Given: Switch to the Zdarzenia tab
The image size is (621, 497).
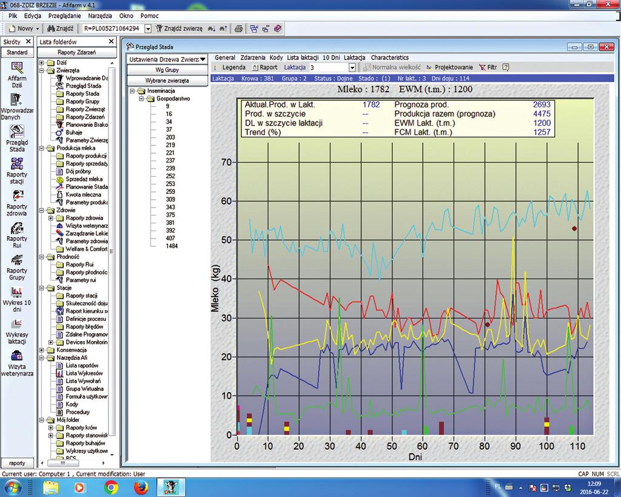Looking at the screenshot, I should click(x=253, y=58).
